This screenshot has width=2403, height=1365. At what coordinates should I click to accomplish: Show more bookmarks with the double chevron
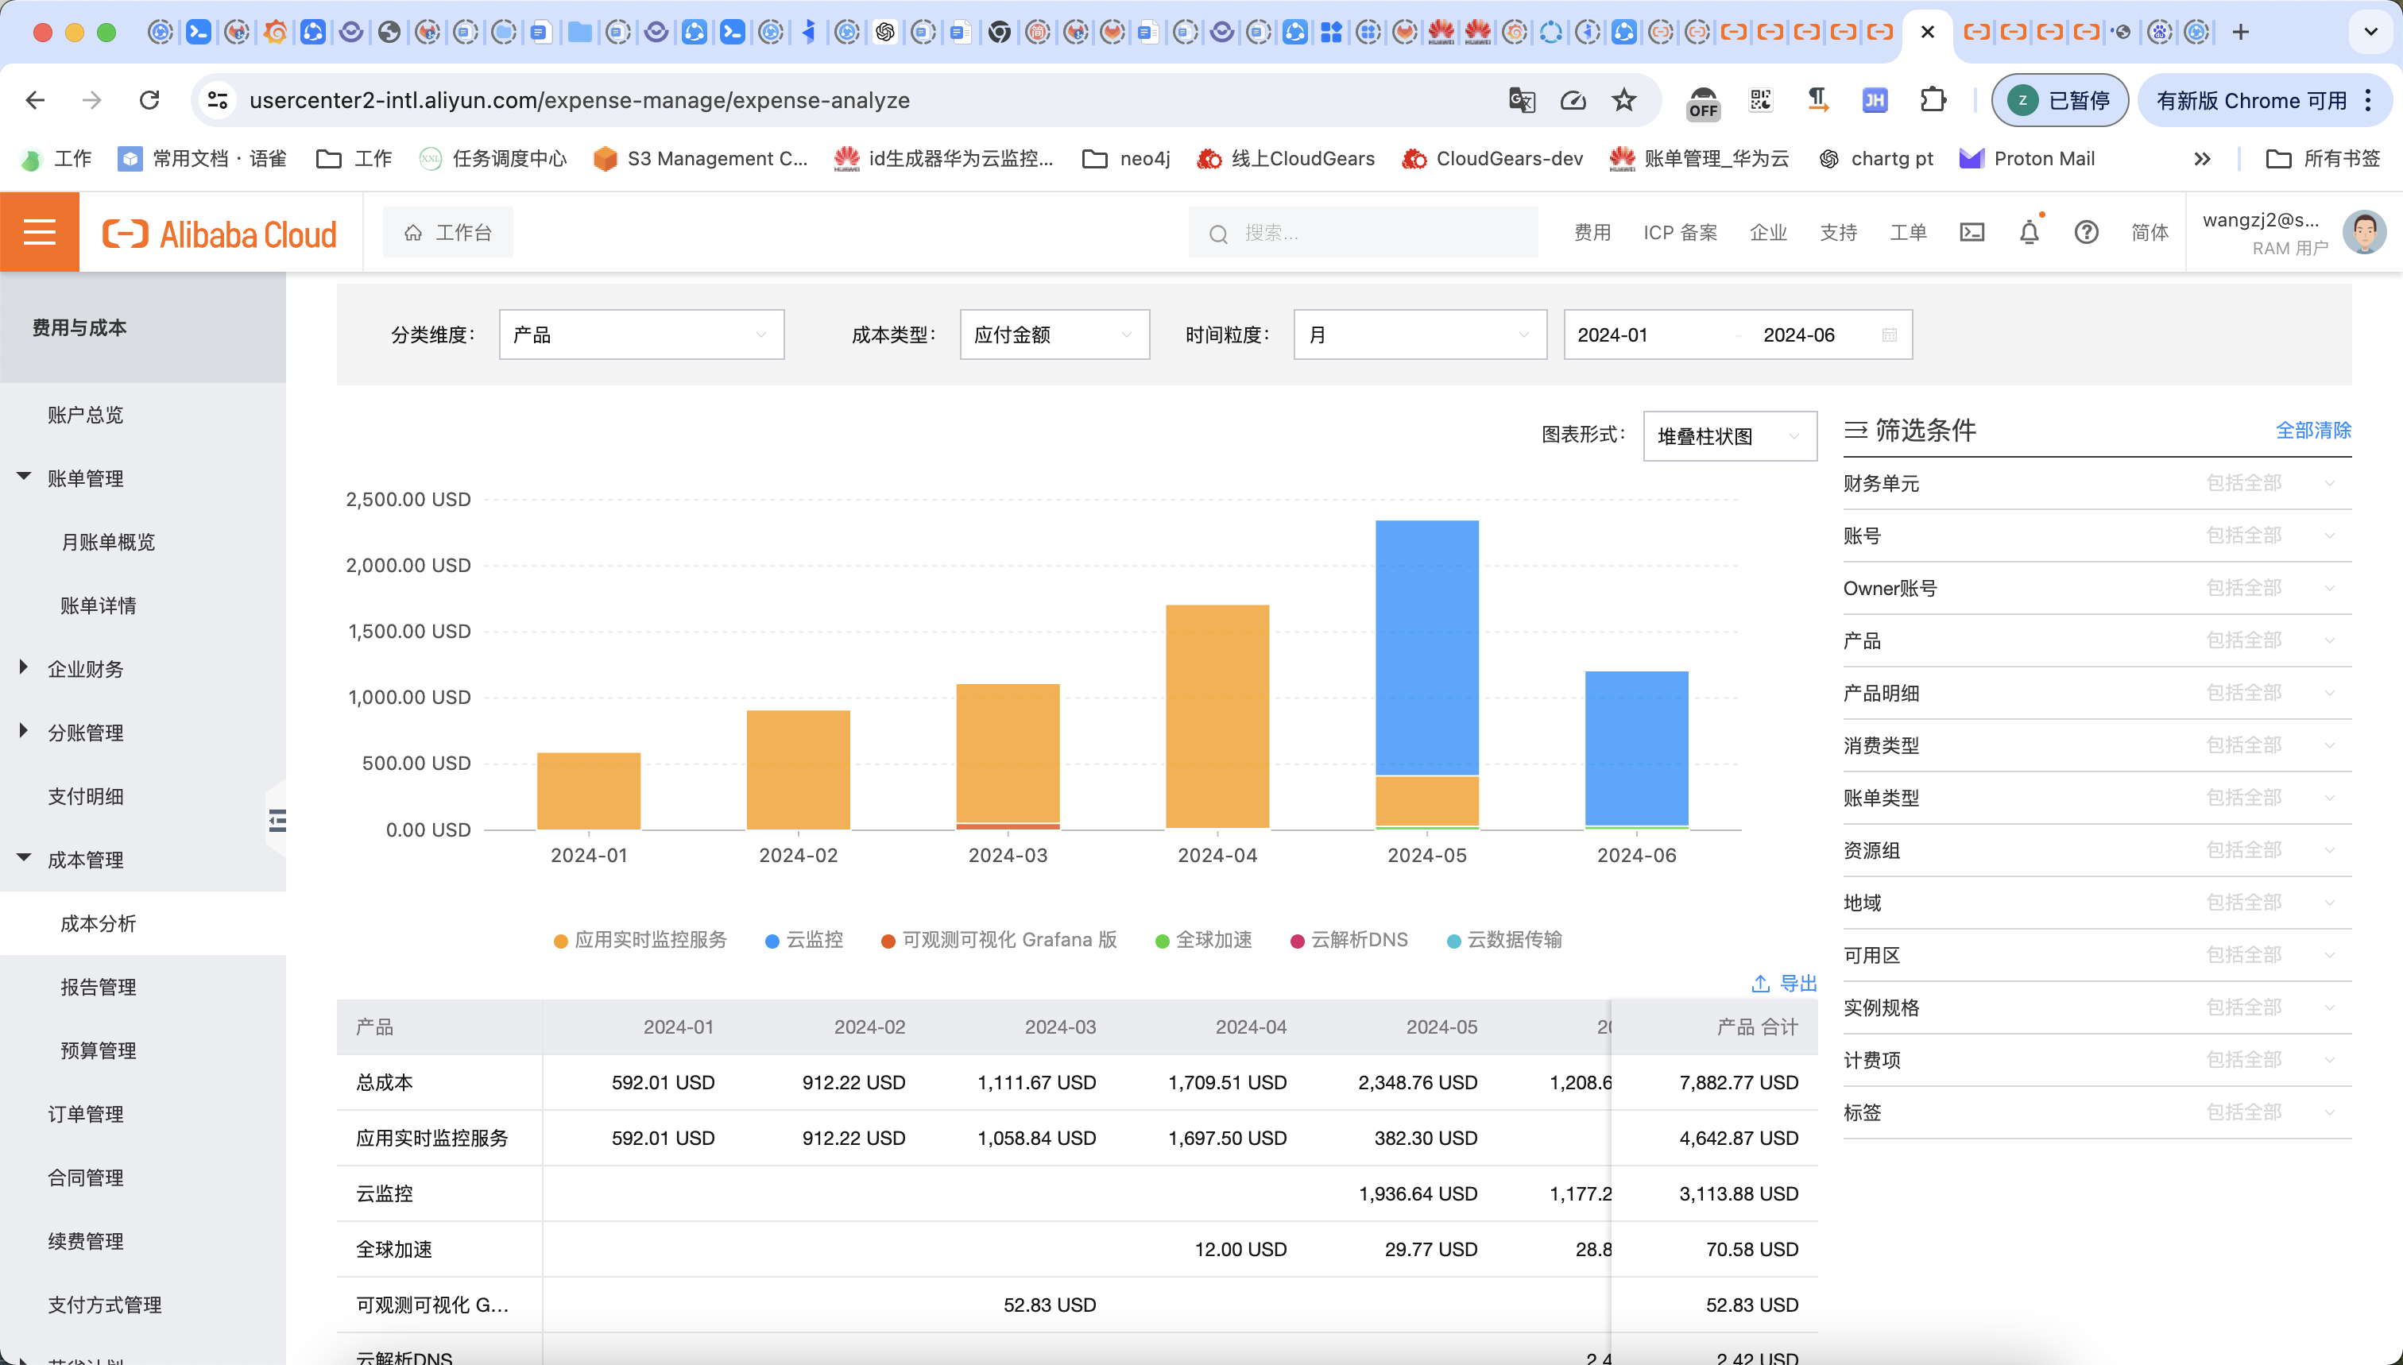coord(2203,158)
